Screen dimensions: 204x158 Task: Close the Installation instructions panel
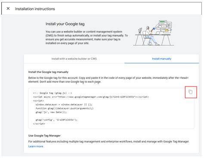coord(8,9)
